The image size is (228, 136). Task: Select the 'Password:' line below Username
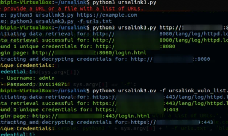[x=37, y=84]
